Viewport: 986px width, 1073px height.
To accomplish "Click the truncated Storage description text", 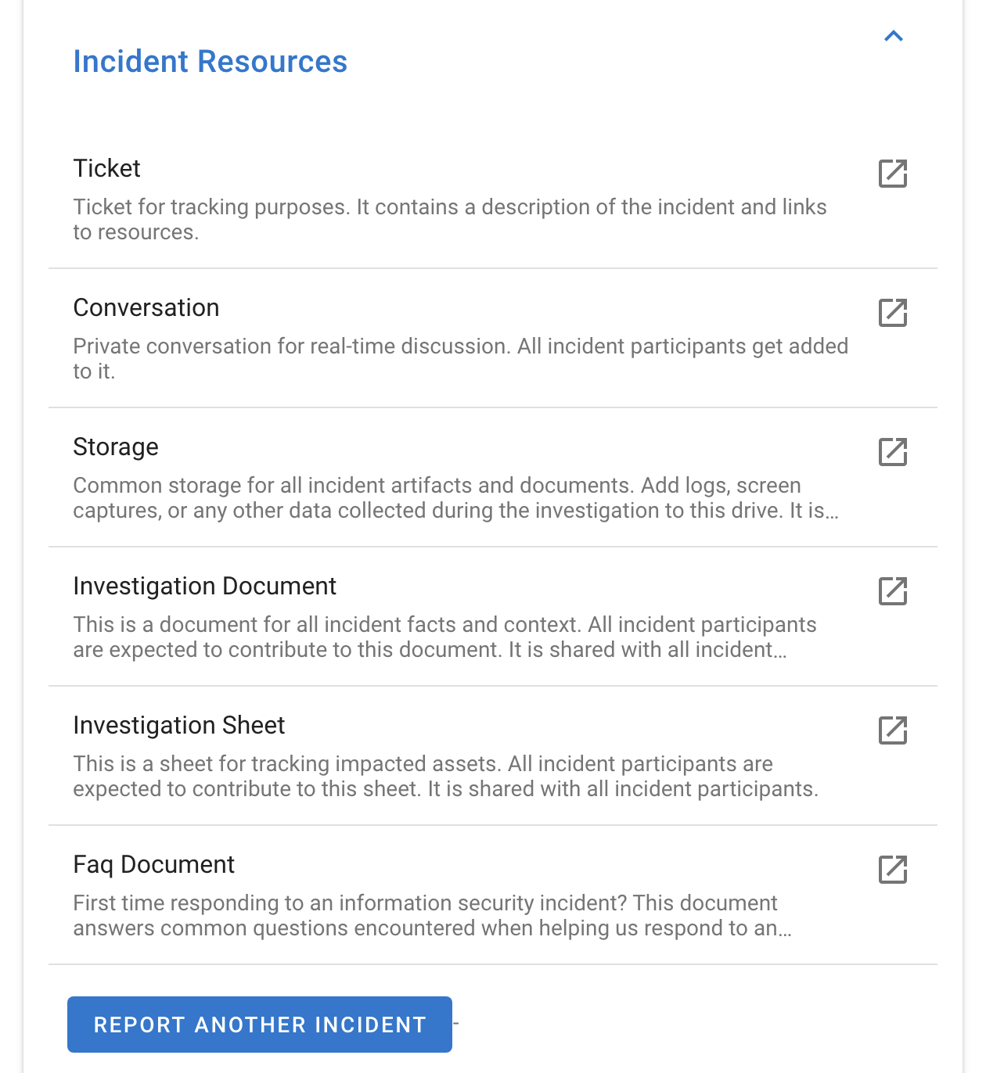I will [456, 498].
